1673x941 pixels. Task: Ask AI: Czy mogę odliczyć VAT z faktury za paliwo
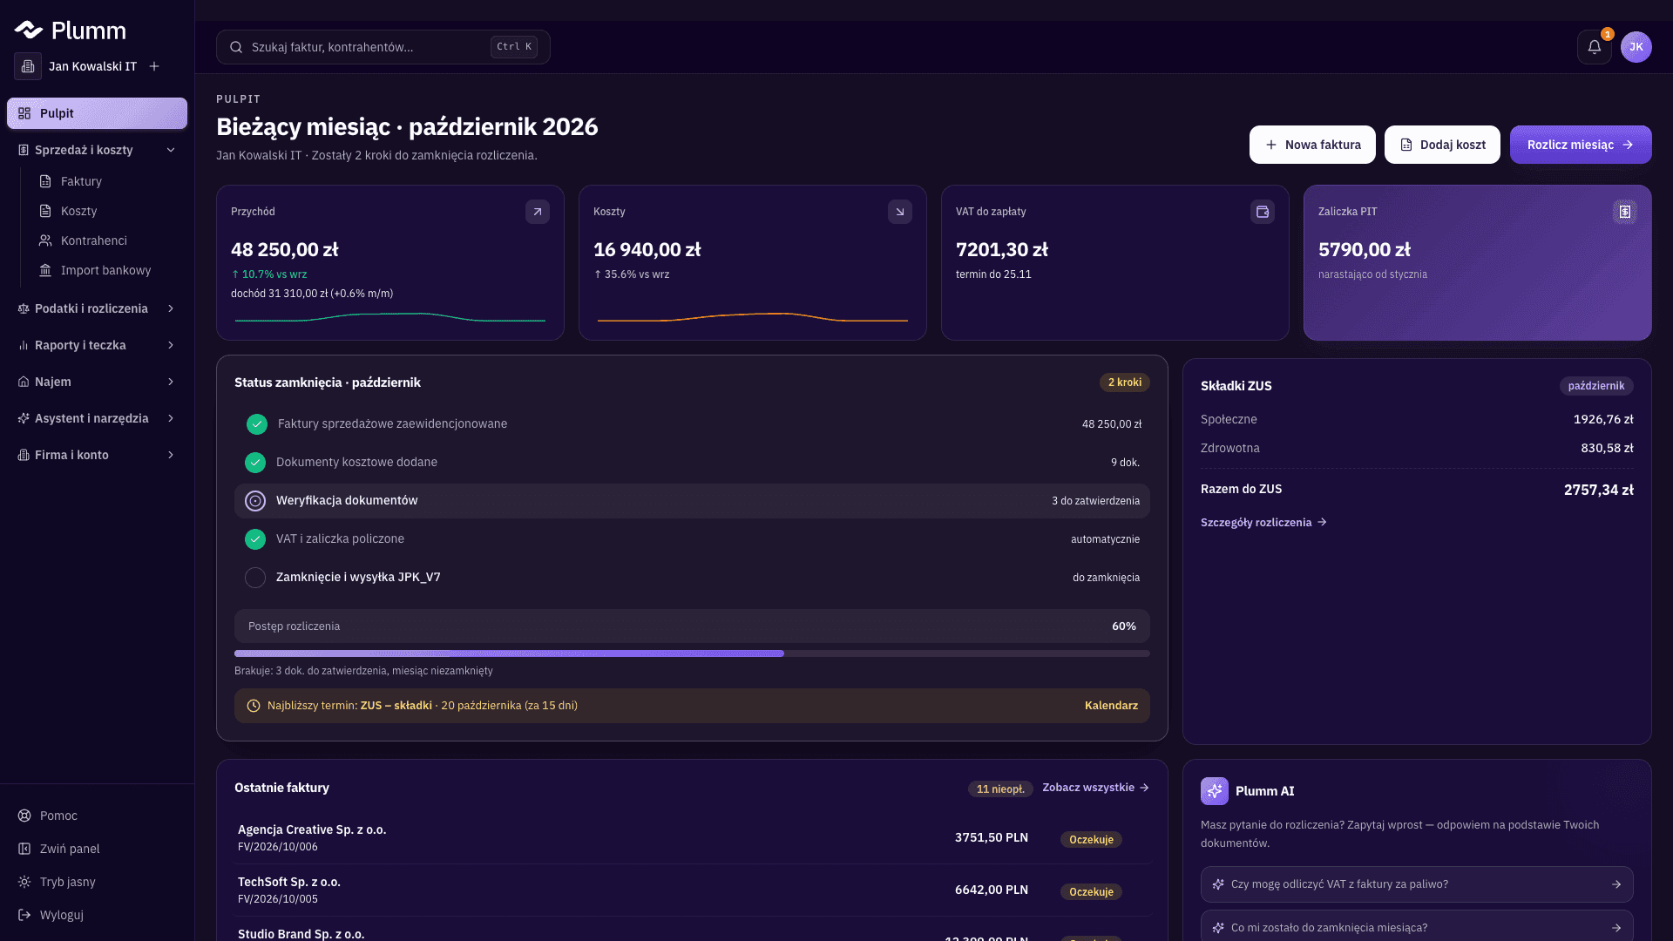coord(1417,884)
